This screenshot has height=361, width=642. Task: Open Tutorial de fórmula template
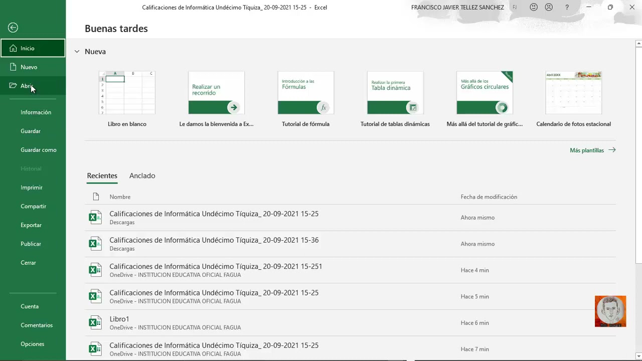pos(305,99)
